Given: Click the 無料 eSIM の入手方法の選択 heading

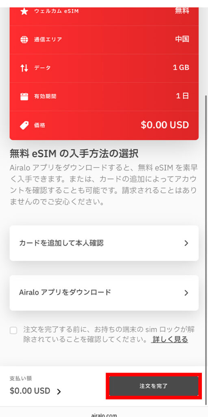Looking at the screenshot, I should 74,154.
